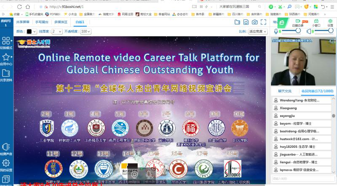Open the line thickness (线厚度) dropdown
Image resolution: width=337 pixels, height=186 pixels.
pyautogui.click(x=57, y=32)
